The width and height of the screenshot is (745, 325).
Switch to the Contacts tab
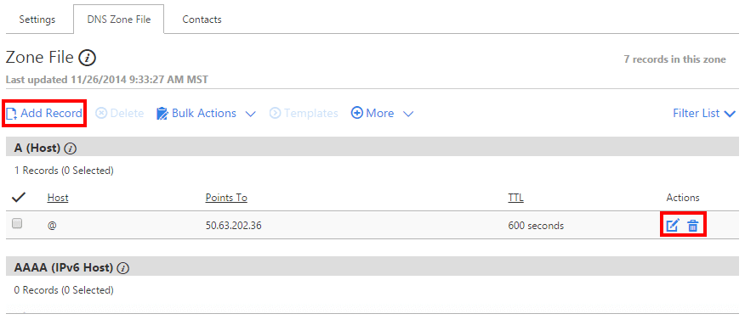pos(202,20)
